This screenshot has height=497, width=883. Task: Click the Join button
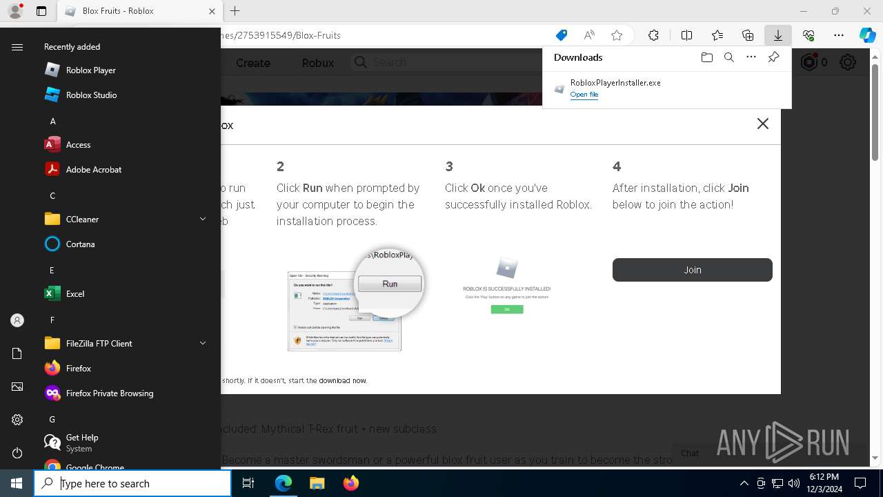tap(693, 270)
